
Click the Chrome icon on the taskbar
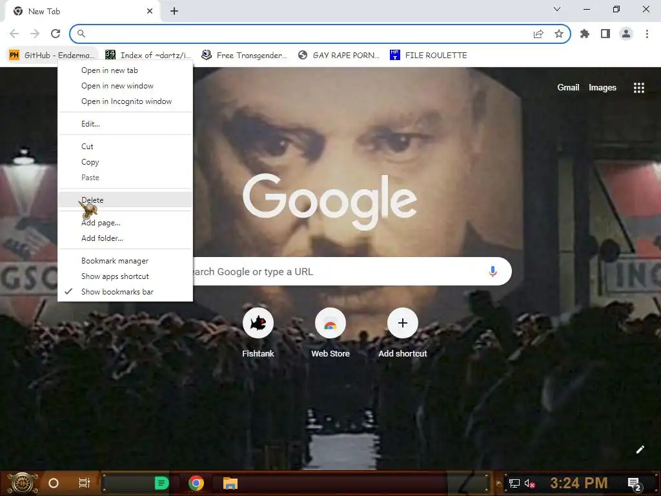(x=196, y=483)
